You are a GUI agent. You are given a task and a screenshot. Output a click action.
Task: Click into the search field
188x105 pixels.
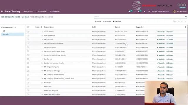tap(139, 17)
